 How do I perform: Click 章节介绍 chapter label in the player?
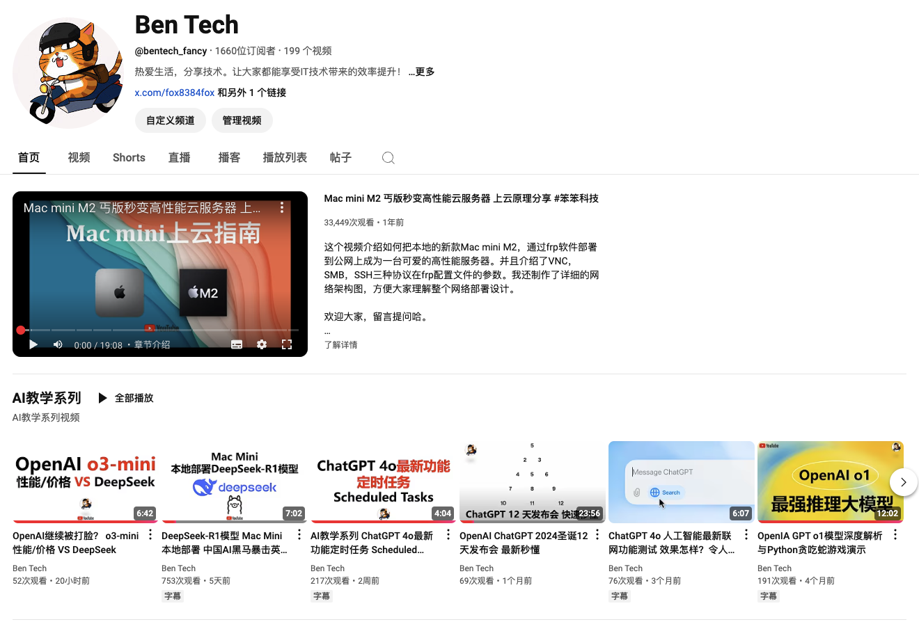[152, 344]
